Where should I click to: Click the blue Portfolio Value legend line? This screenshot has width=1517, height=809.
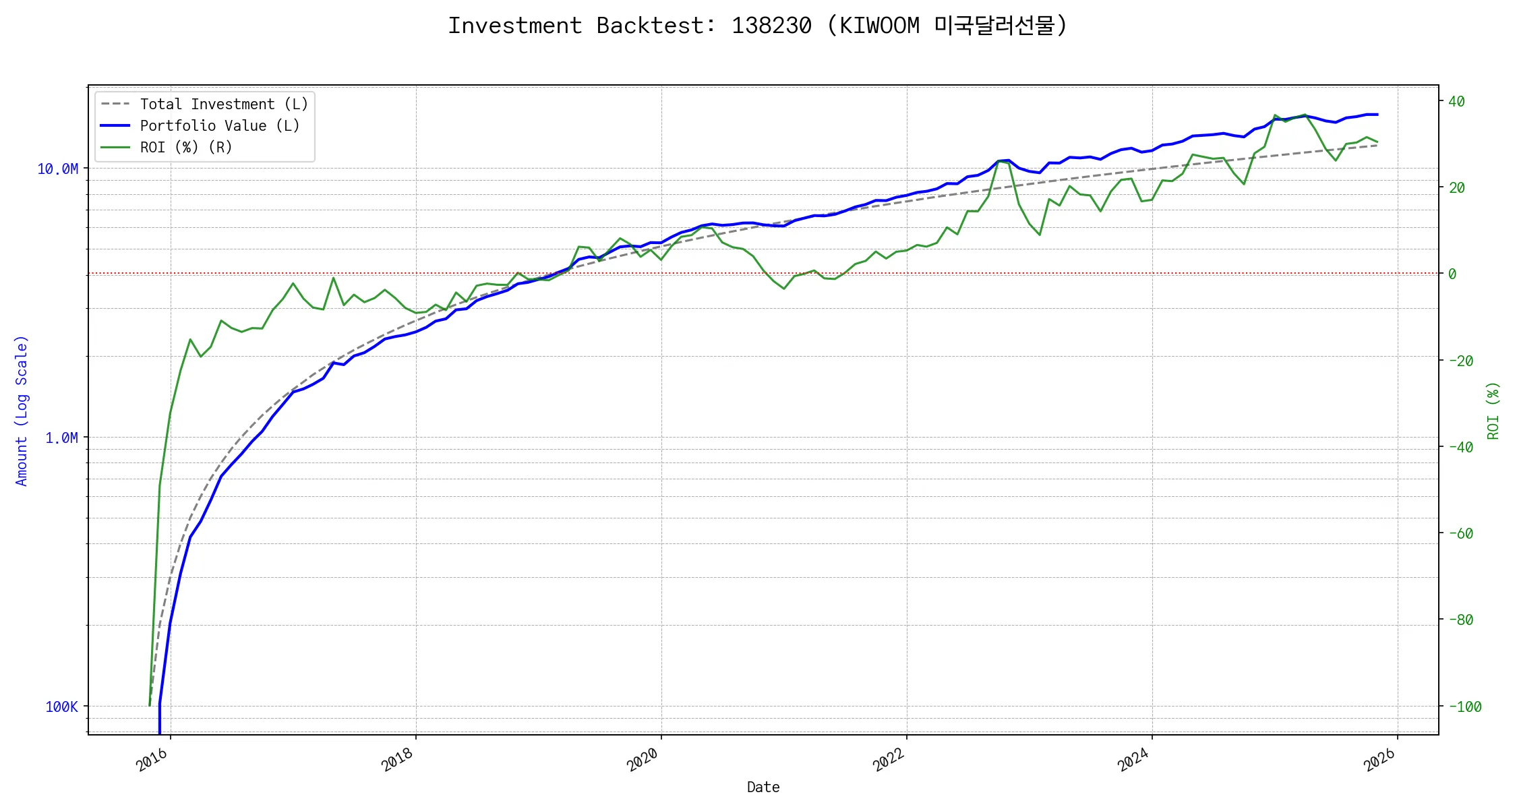[x=115, y=125]
